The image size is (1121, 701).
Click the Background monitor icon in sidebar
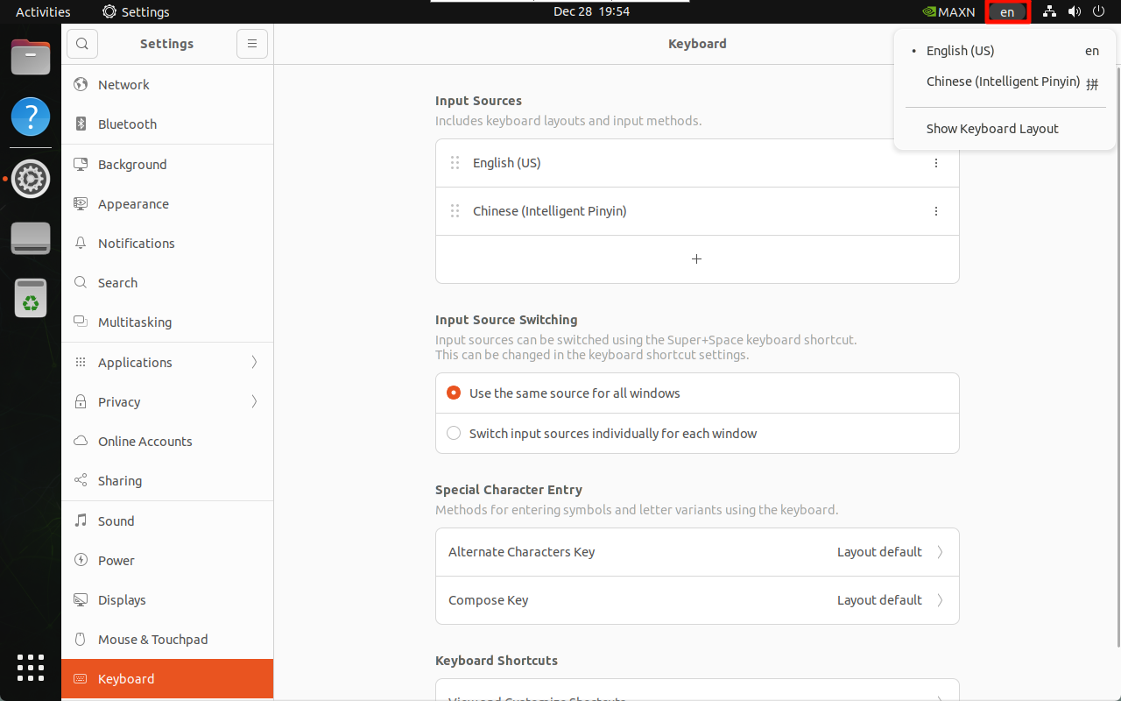click(81, 164)
